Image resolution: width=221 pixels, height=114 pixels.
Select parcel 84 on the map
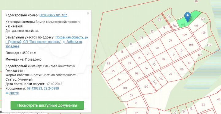(x=164, y=59)
